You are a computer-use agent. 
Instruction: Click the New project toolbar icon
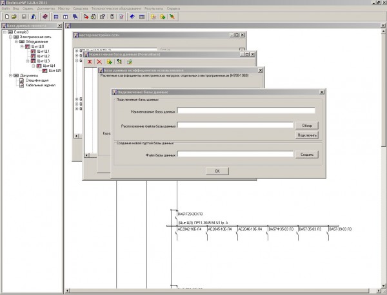pyautogui.click(x=5, y=15)
